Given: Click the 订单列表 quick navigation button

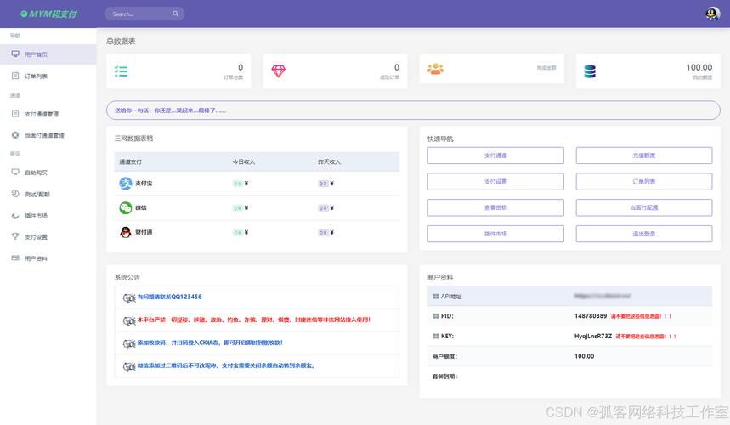Looking at the screenshot, I should click(644, 182).
